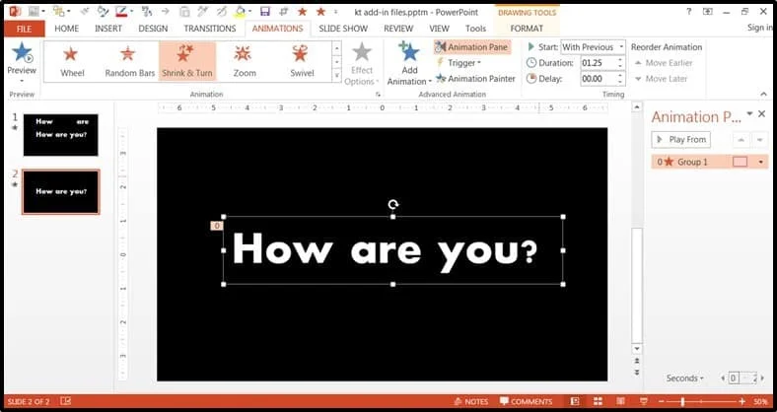Move animation down in Animation Pane
The height and width of the screenshot is (412, 777).
759,140
